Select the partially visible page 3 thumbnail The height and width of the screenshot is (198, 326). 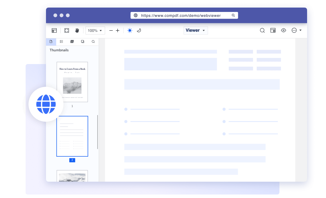point(72,176)
